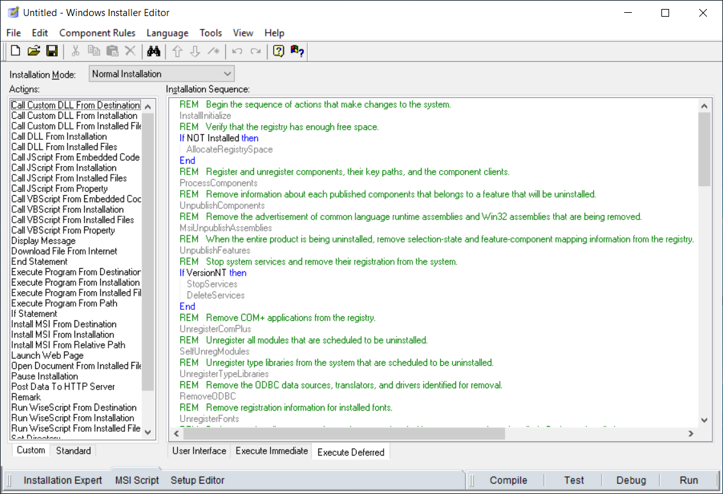Click the Find binoculars icon
The width and height of the screenshot is (723, 494).
coord(153,51)
